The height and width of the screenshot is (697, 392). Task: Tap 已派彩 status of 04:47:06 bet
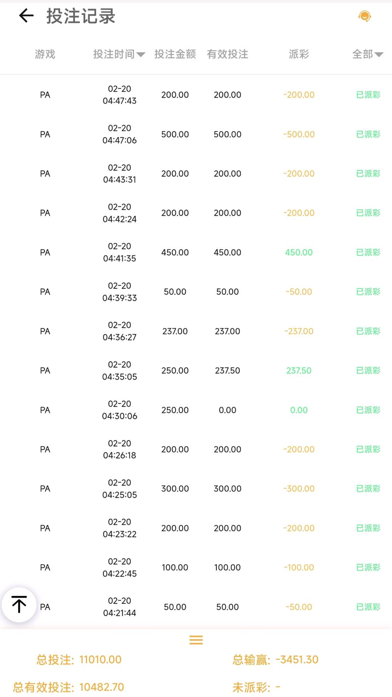368,134
